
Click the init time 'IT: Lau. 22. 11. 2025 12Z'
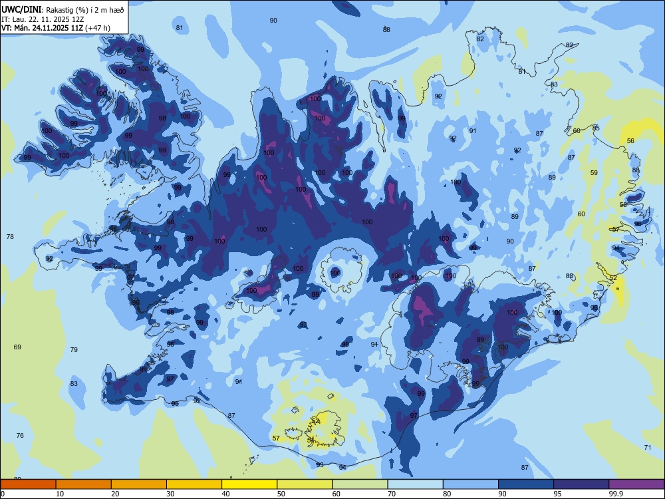coord(42,19)
